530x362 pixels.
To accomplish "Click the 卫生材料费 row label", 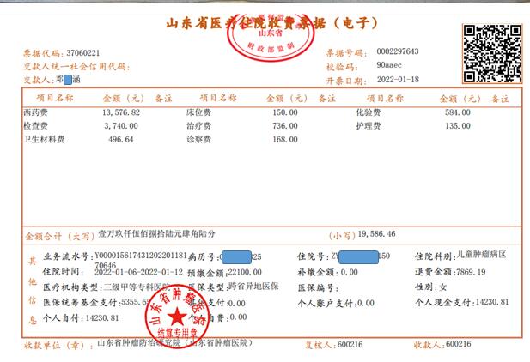I will point(45,138).
